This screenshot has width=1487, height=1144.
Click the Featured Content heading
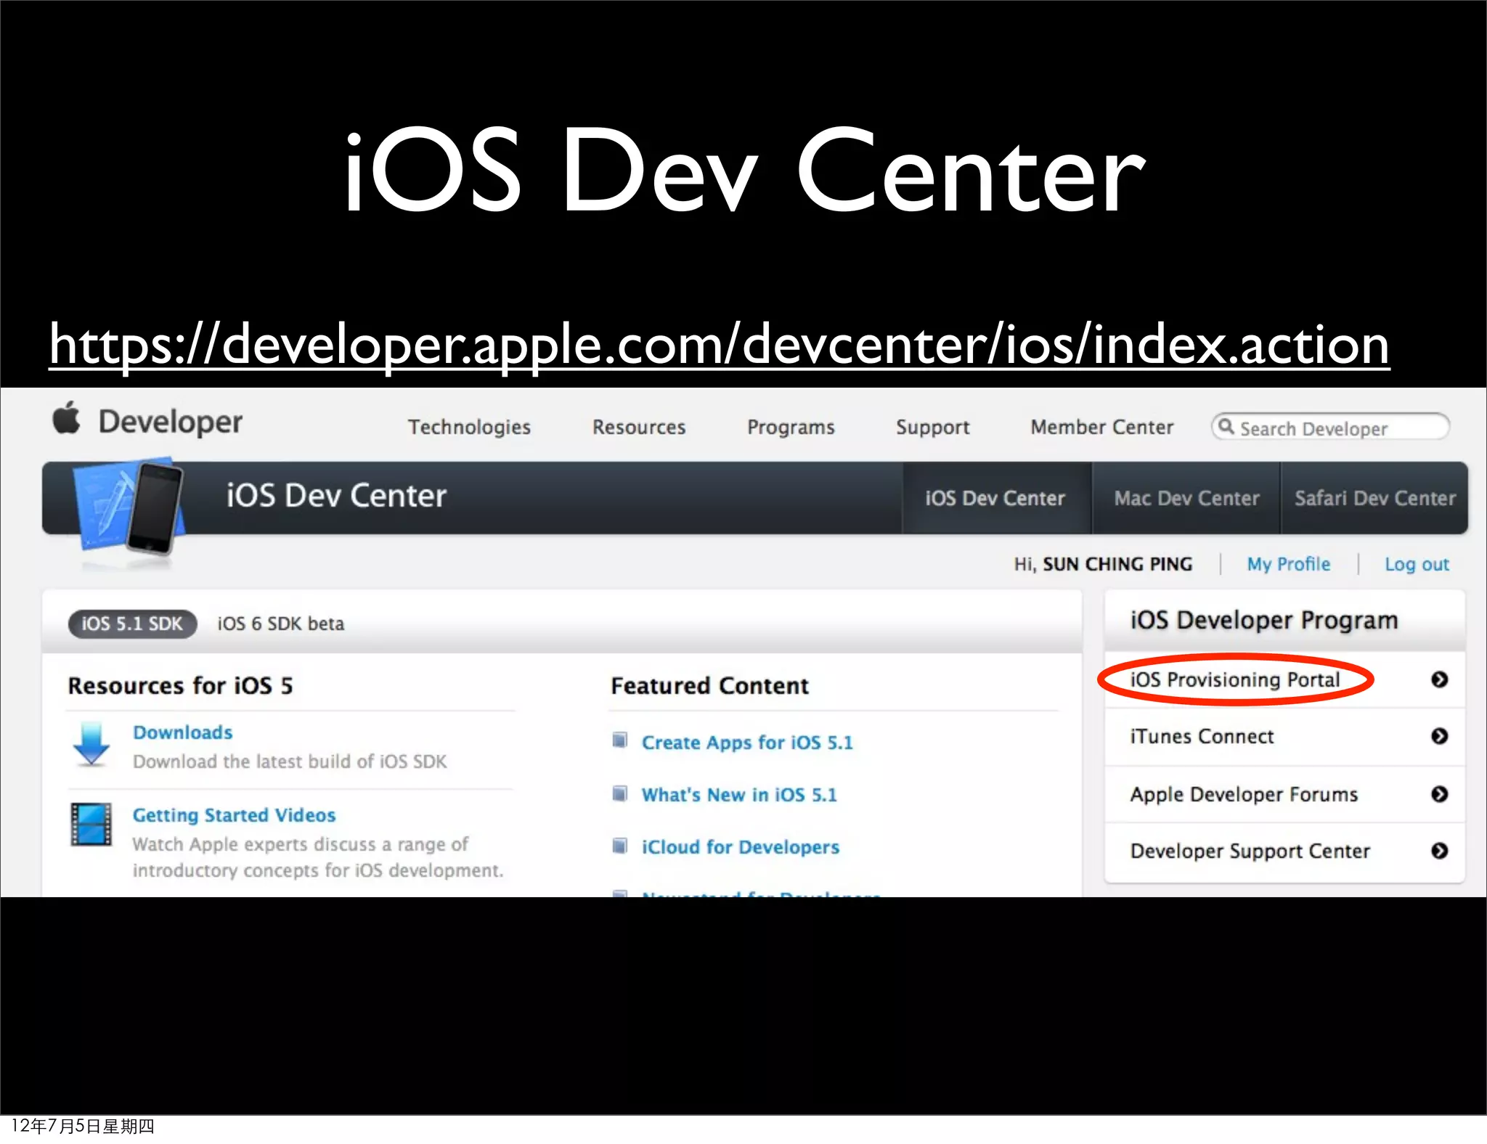tap(709, 685)
